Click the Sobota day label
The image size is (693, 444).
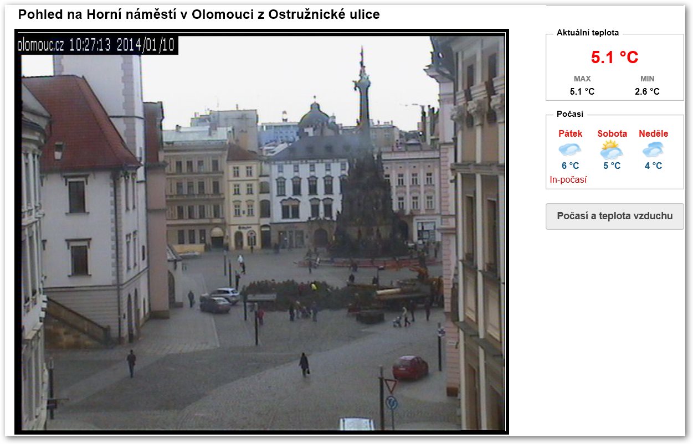coord(612,133)
